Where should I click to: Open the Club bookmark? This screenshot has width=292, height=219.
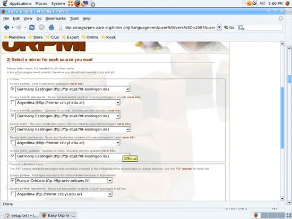pyautogui.click(x=53, y=37)
